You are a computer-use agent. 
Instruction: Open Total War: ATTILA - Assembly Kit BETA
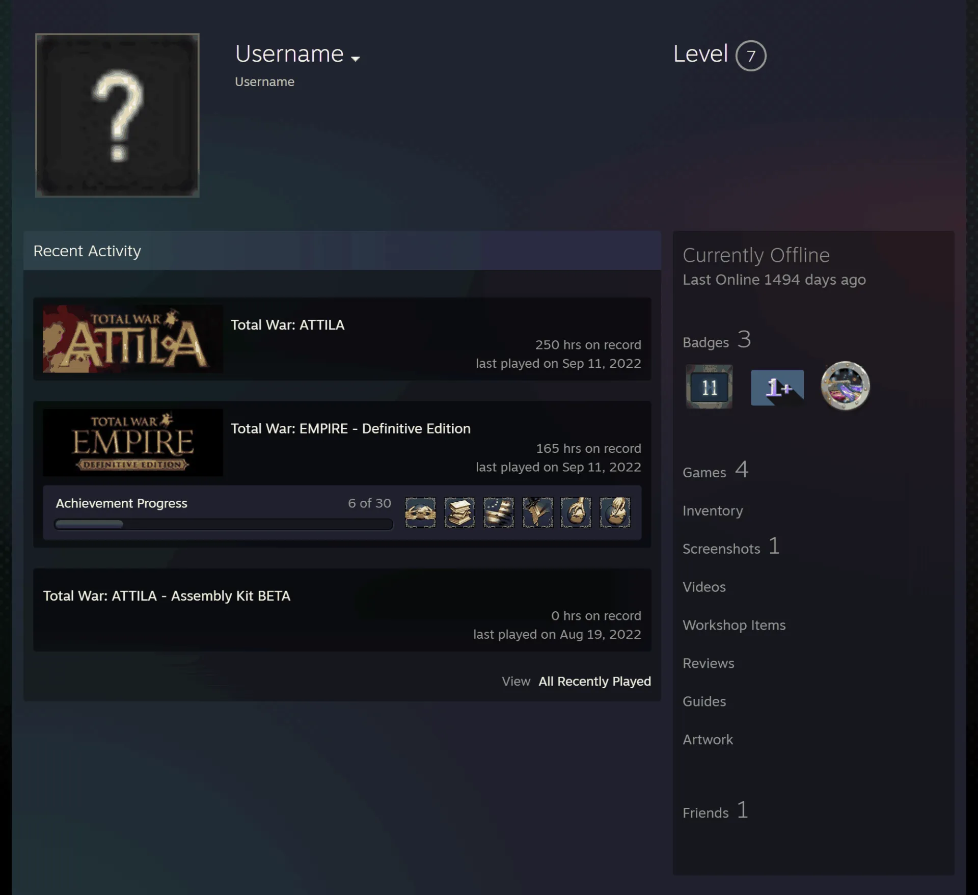tap(167, 595)
